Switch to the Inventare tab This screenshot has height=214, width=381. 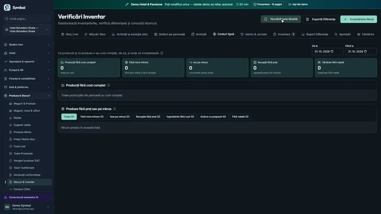pyautogui.click(x=284, y=34)
